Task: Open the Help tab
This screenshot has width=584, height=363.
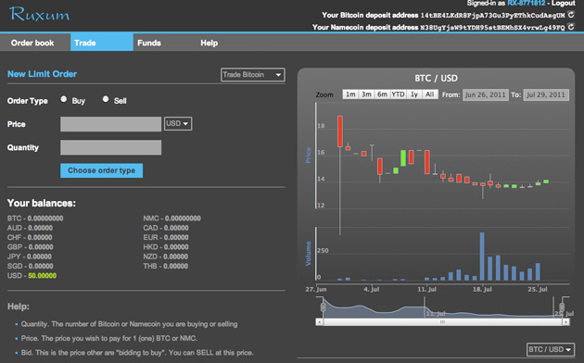Action: tap(209, 43)
